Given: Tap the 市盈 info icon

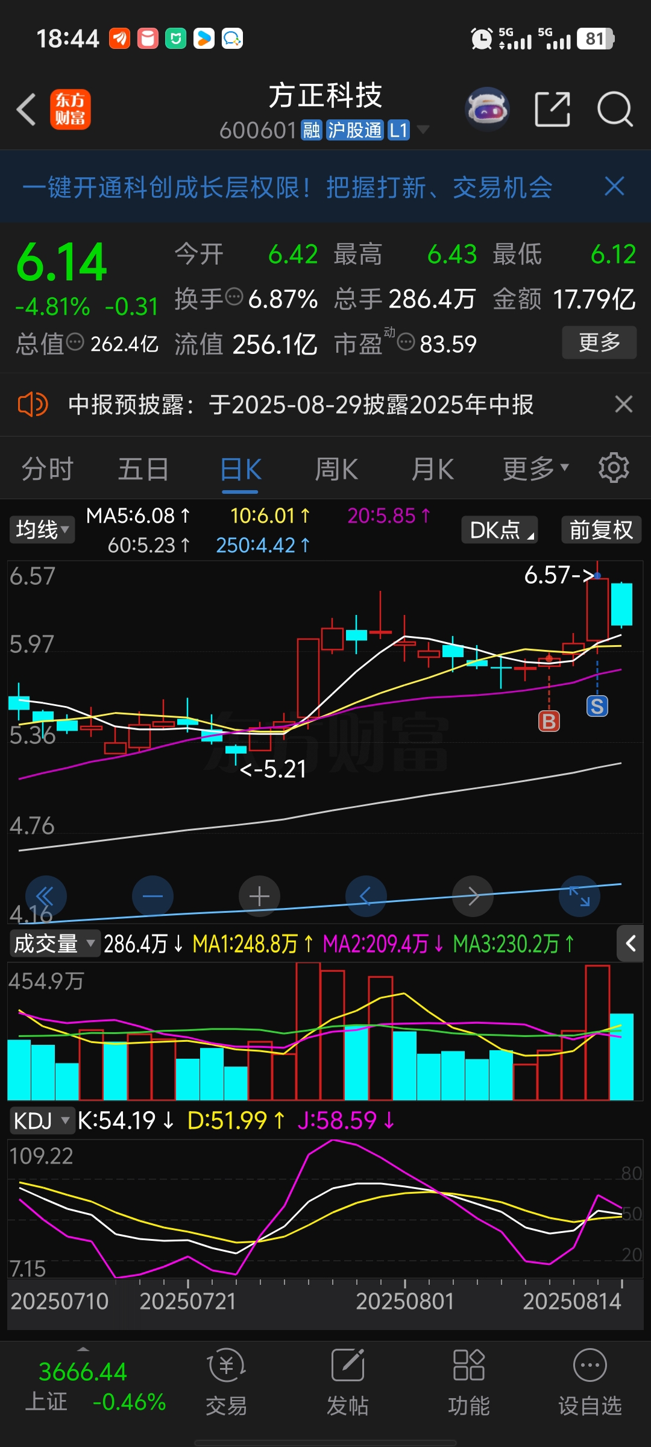Looking at the screenshot, I should (406, 342).
